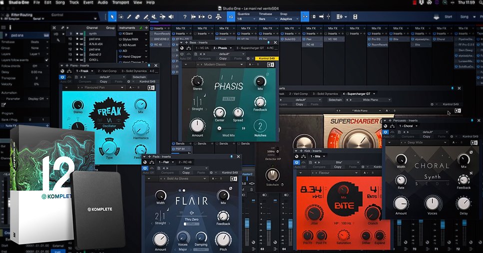Click the Phasis Notches number circle
Screen dimensions: 483x253
coord(260,125)
